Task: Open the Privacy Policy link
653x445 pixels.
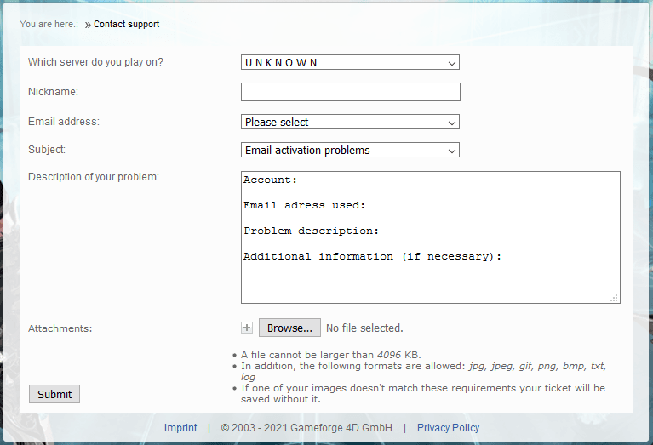Action: [x=448, y=428]
